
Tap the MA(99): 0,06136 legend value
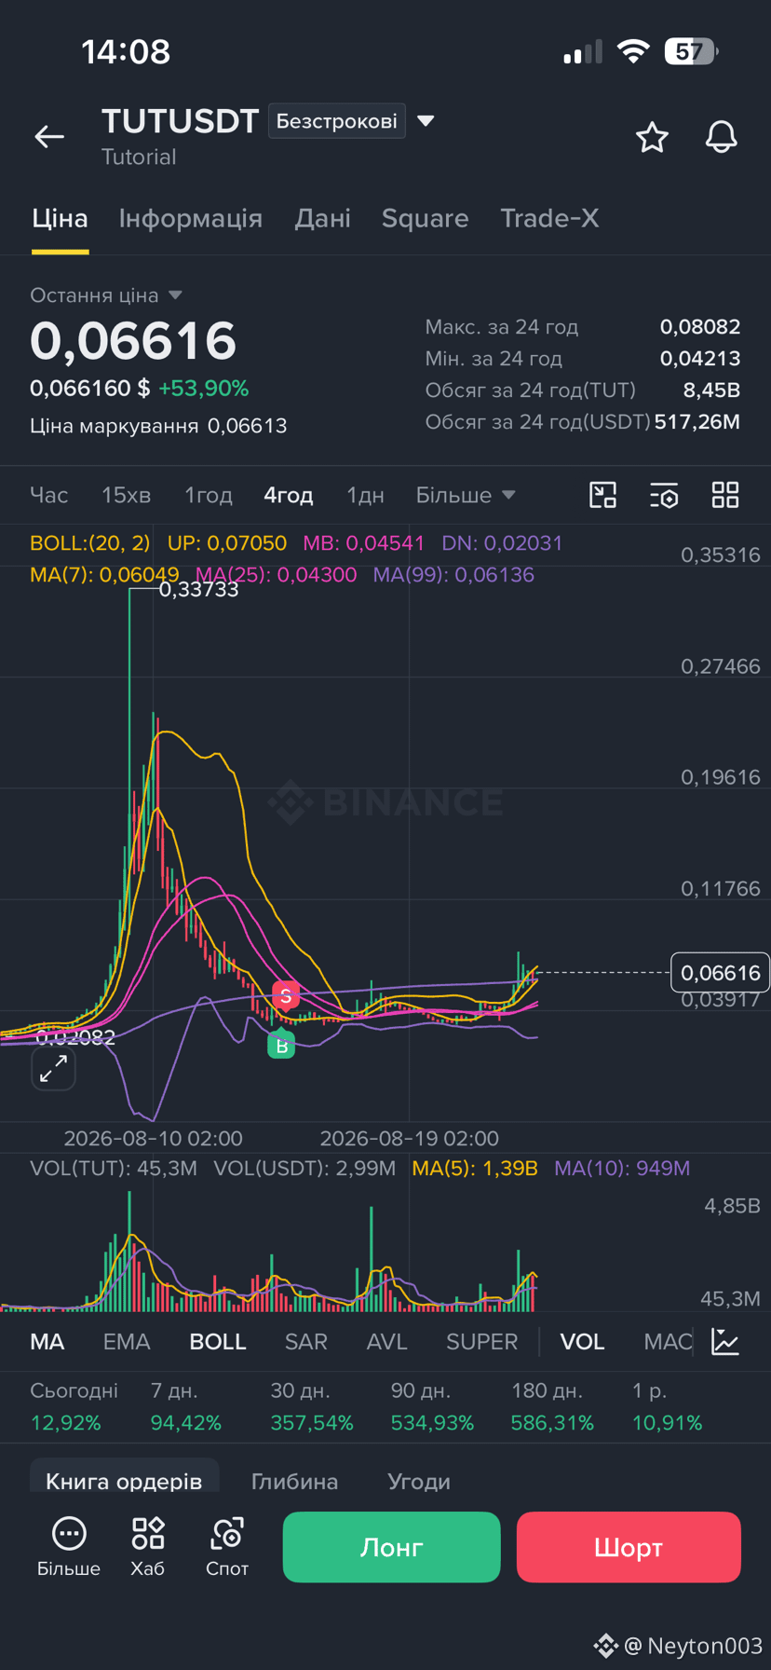coord(453,575)
